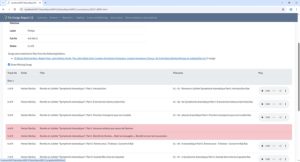Screen dimensions: 300x162
Task: Go to Errors and Warnings page
Action: 97,17
